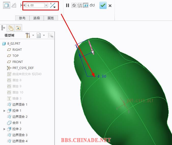The image size is (172, 145).
Task: Expand the 拉伸 1 tree node
Action: [x=4, y=111]
